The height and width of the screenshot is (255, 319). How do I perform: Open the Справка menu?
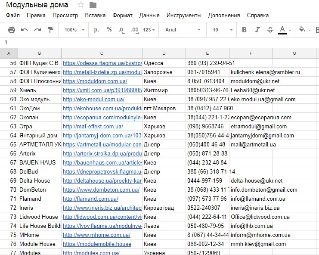258,16
